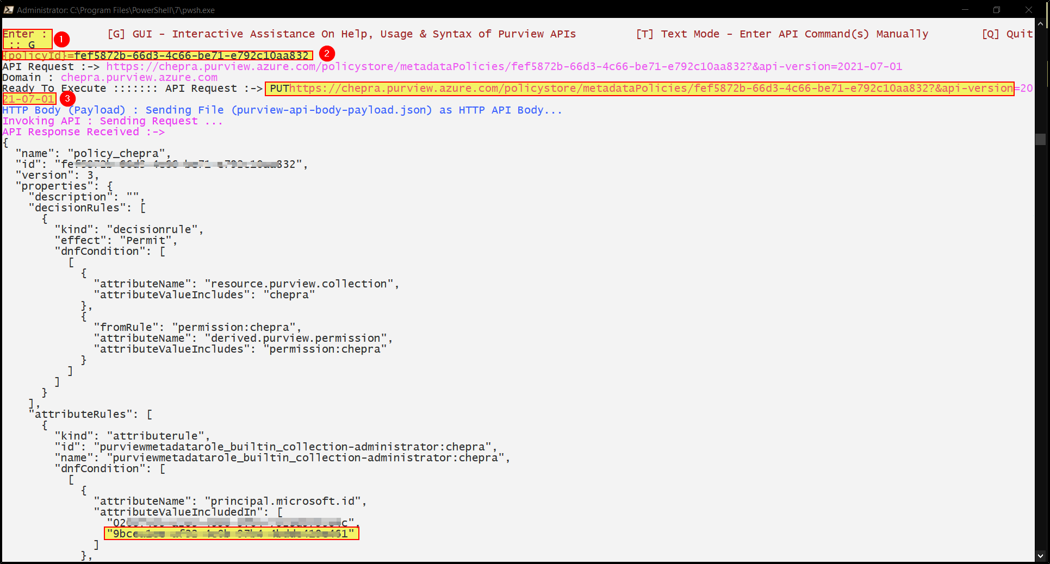Click the Enter :: G prompt input
This screenshot has height=564, width=1050.
tap(27, 39)
